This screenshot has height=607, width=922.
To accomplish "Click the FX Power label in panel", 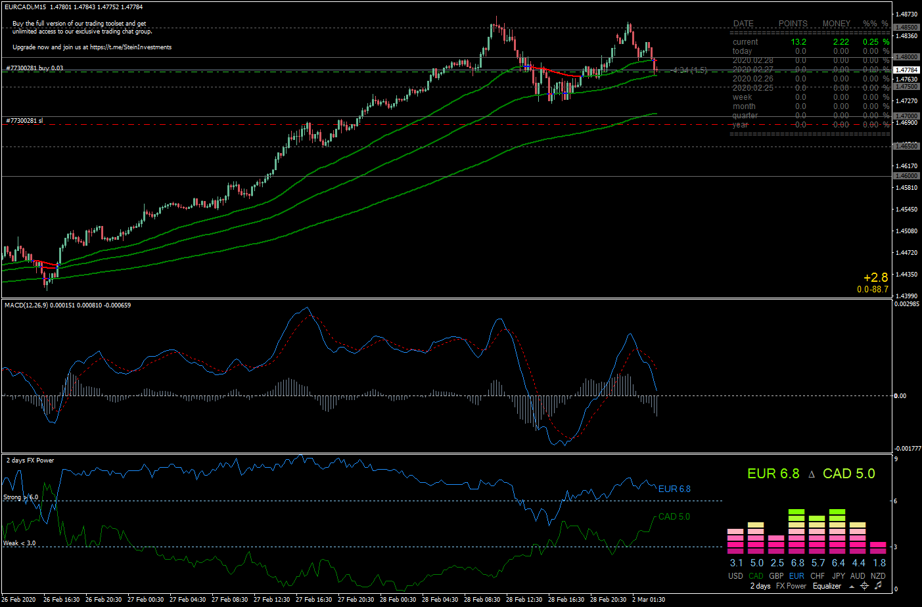I will click(x=791, y=586).
